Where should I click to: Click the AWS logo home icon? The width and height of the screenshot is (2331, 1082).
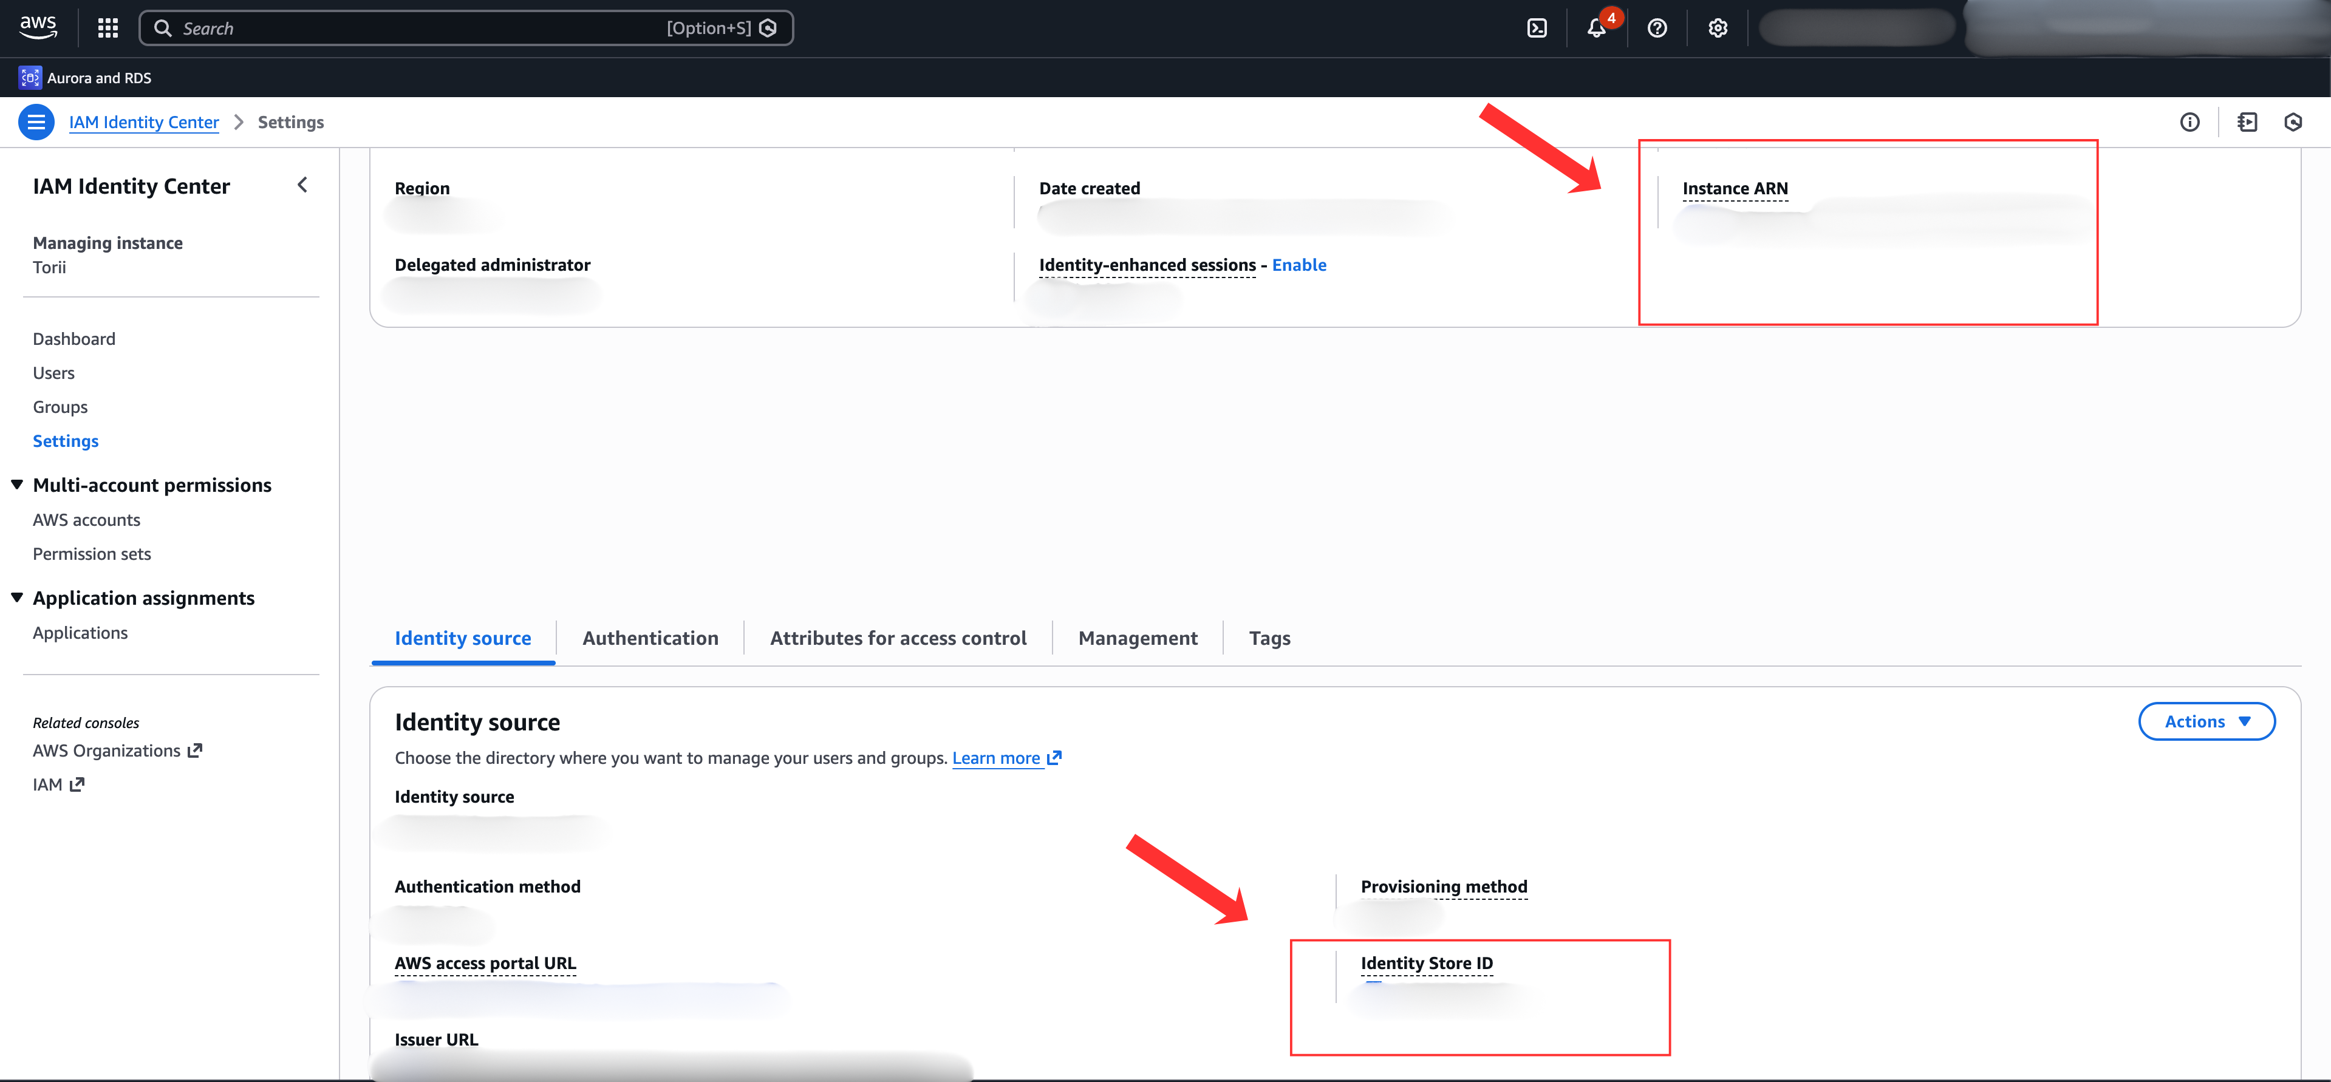(x=38, y=27)
